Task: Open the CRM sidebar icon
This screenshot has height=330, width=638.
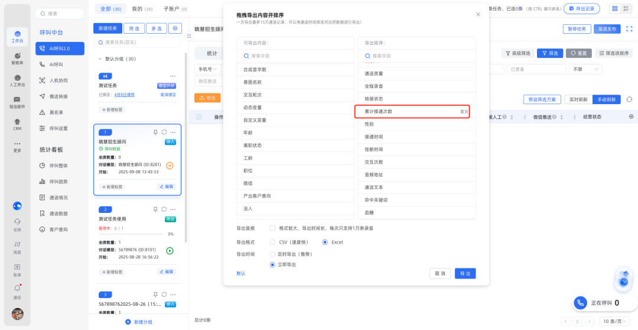Action: [x=17, y=124]
